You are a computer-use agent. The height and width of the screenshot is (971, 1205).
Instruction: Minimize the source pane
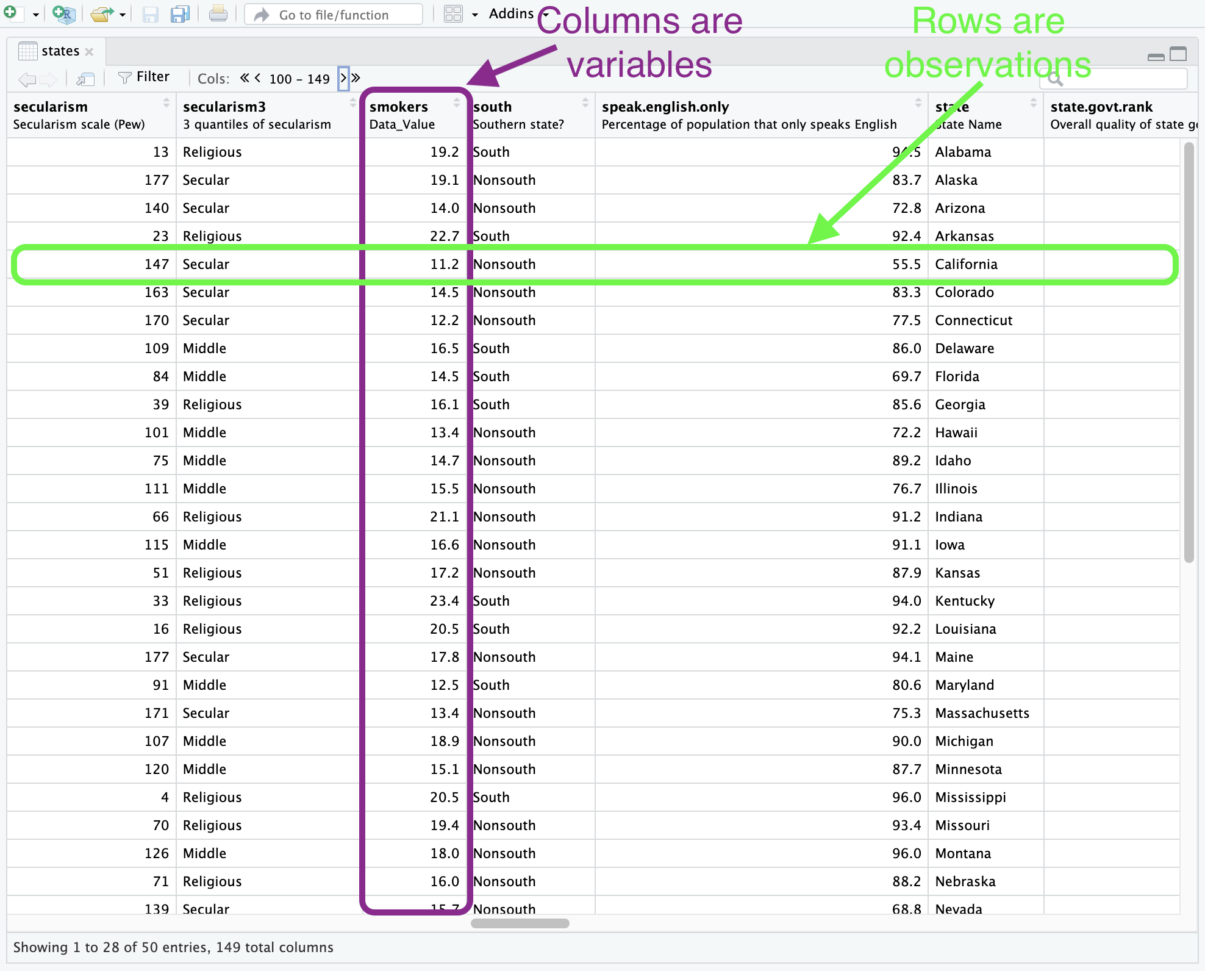(x=1156, y=57)
